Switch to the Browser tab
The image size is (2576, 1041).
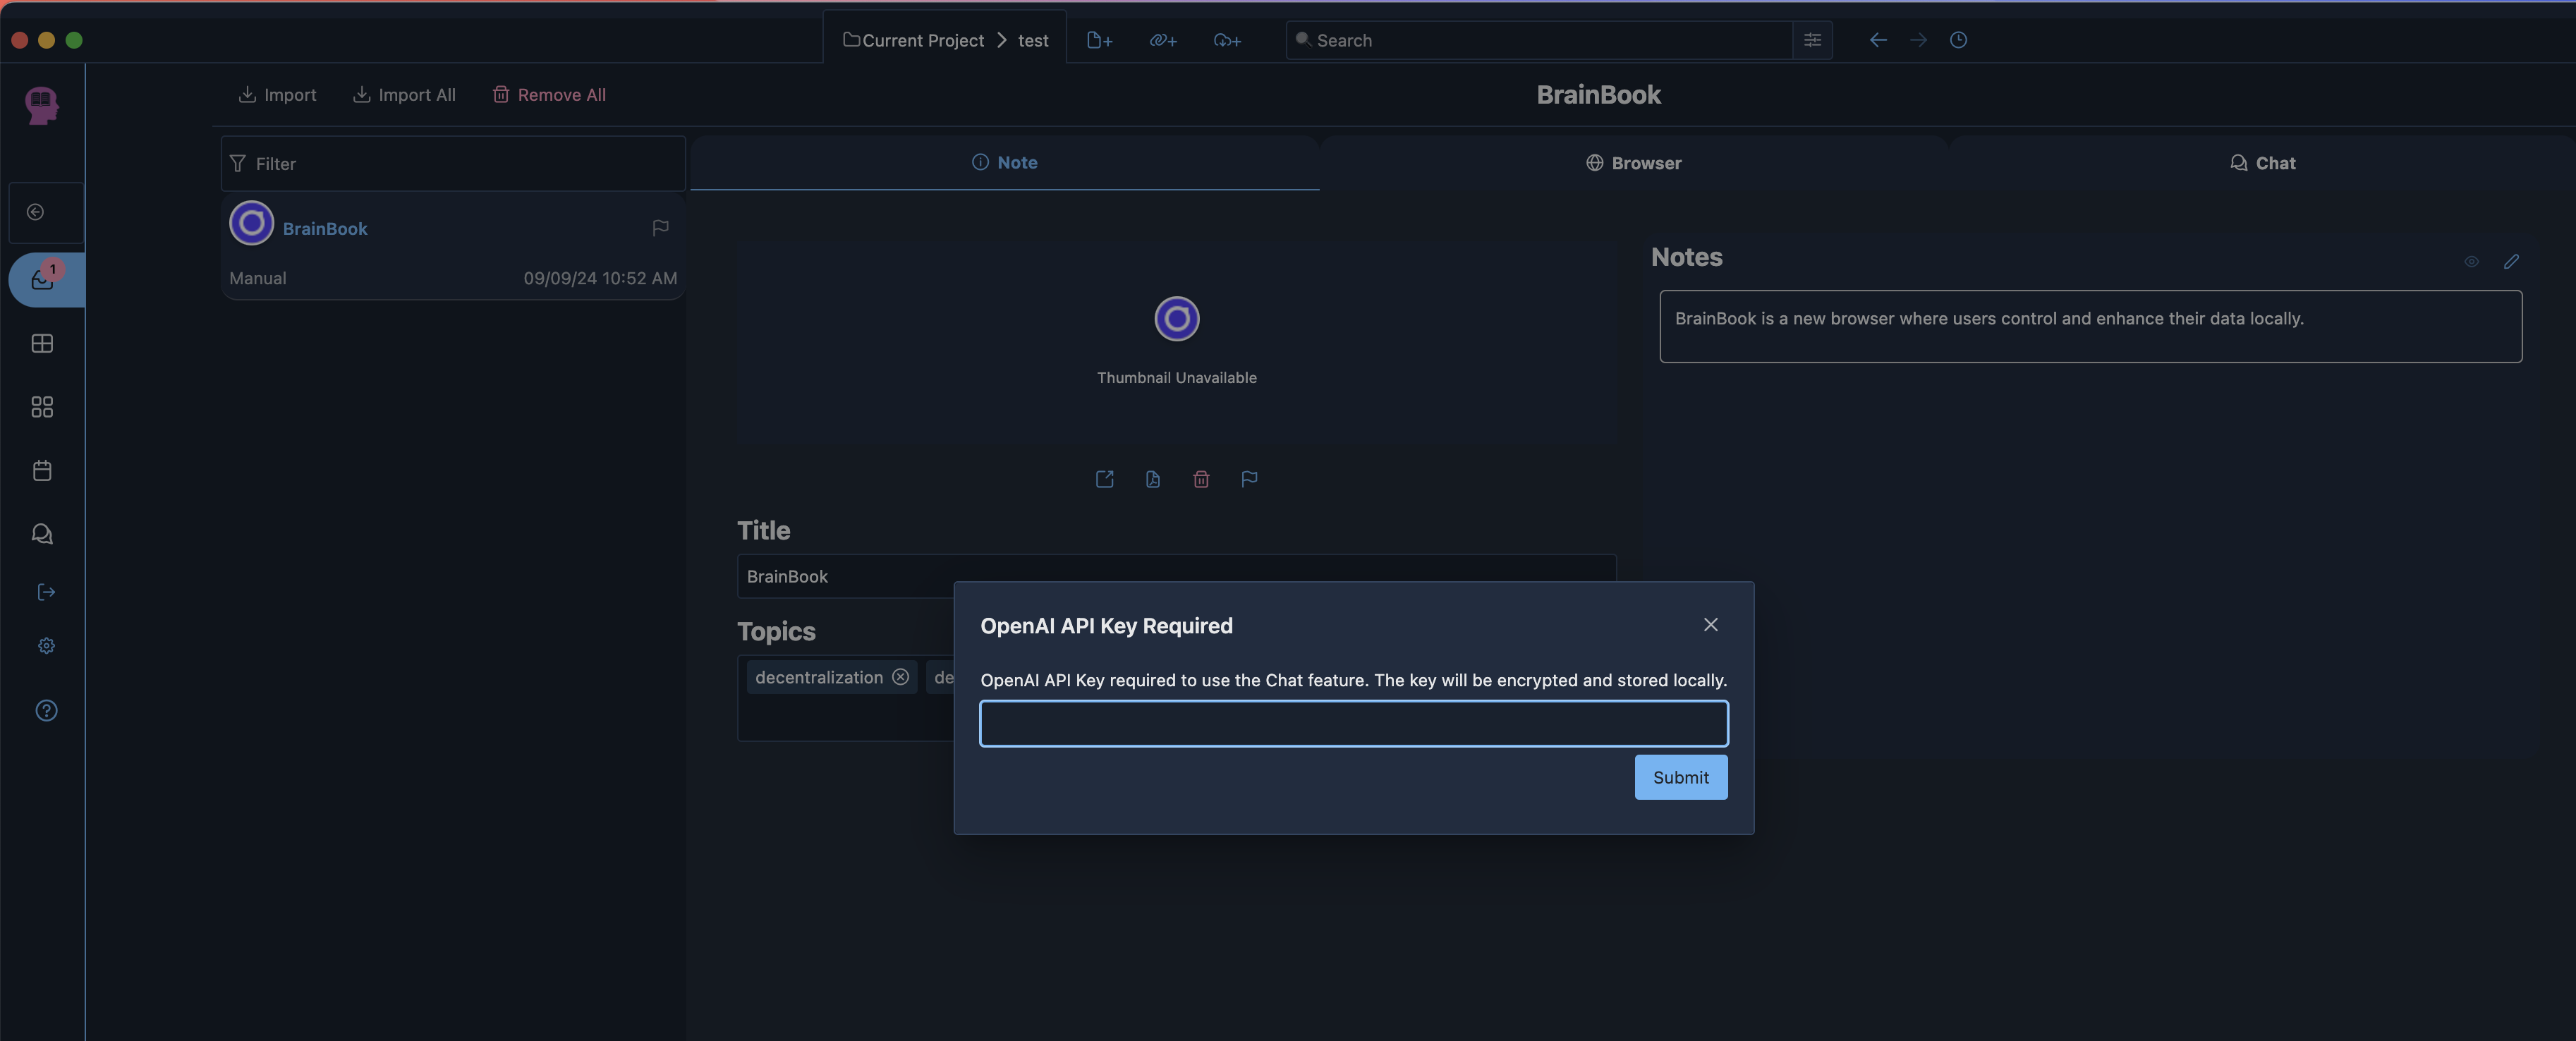[1634, 163]
